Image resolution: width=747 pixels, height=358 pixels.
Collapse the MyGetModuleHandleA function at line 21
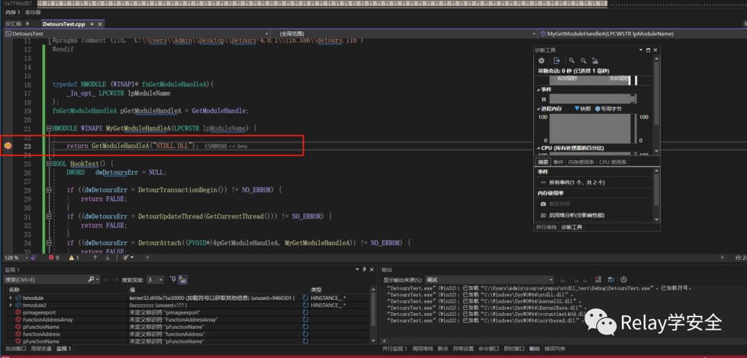pos(48,129)
